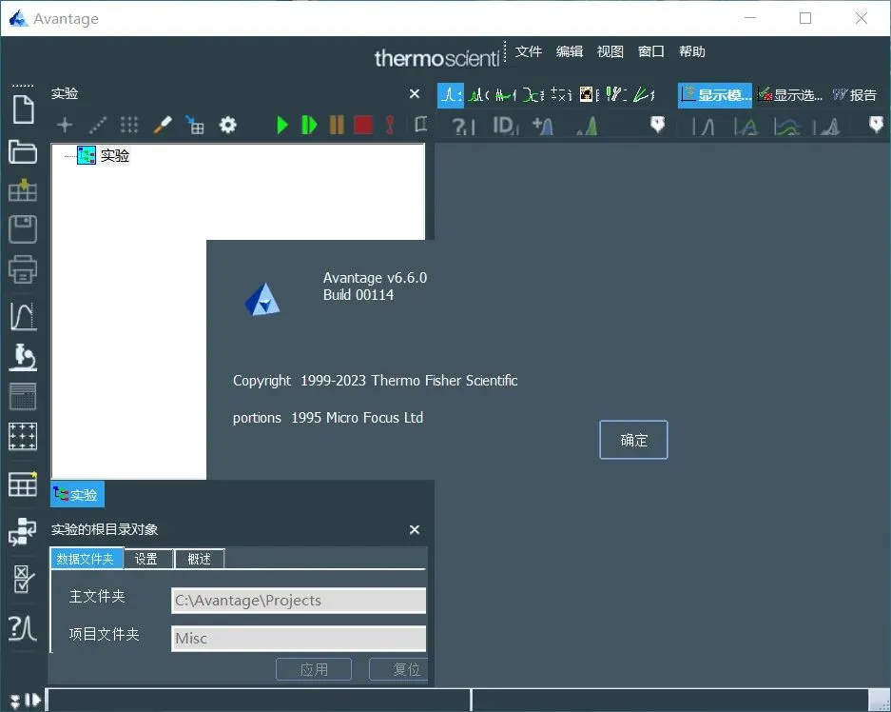Open first toolbar overflow arrow badge
The width and height of the screenshot is (891, 712).
click(x=657, y=124)
